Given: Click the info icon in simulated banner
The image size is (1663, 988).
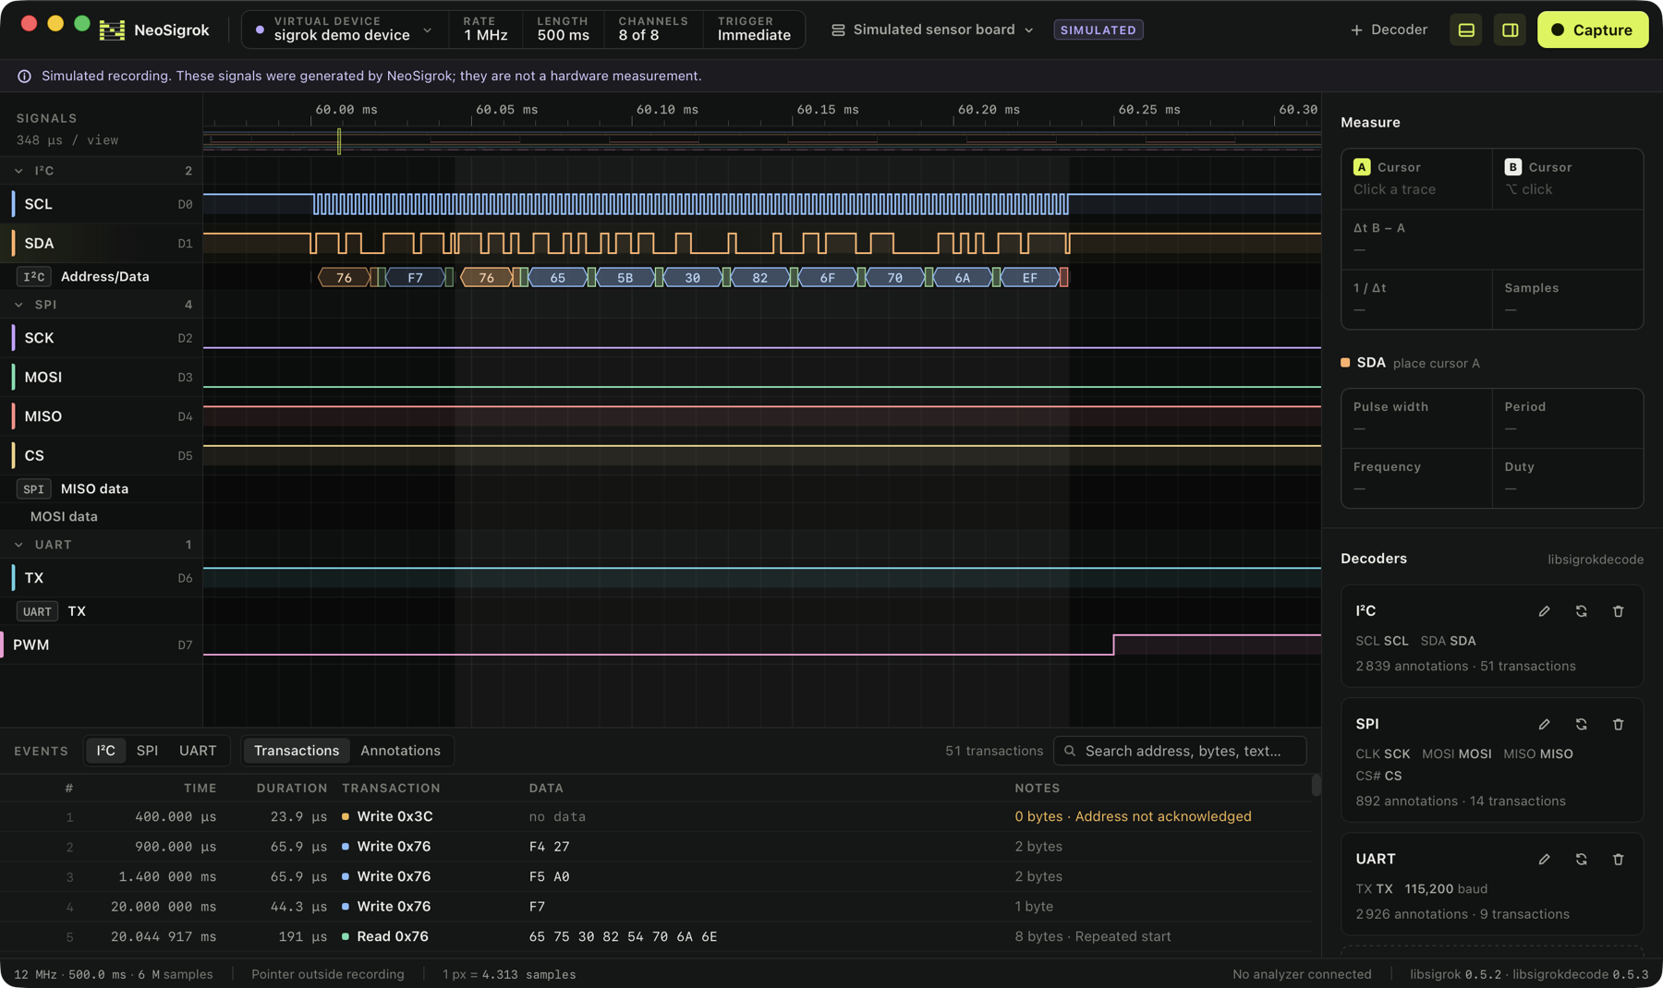Looking at the screenshot, I should (x=24, y=76).
